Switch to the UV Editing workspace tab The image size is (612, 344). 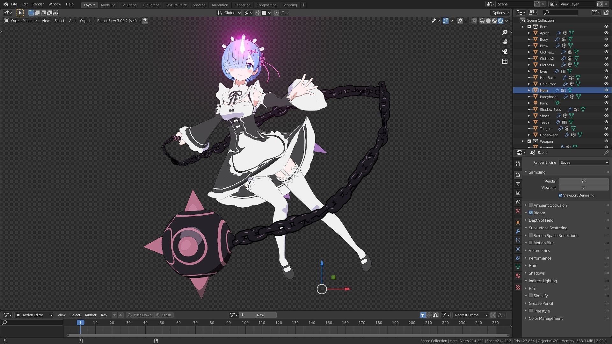(x=151, y=5)
